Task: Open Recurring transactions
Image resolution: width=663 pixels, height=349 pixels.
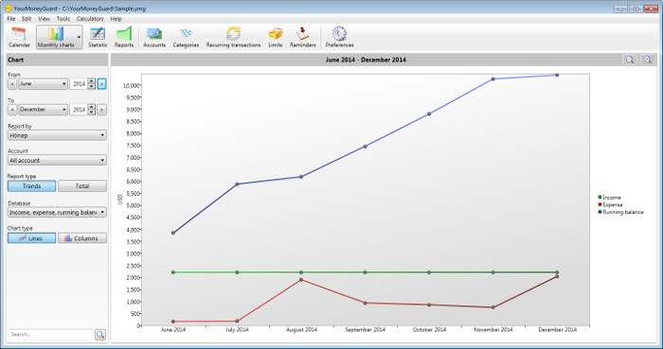Action: [233, 37]
